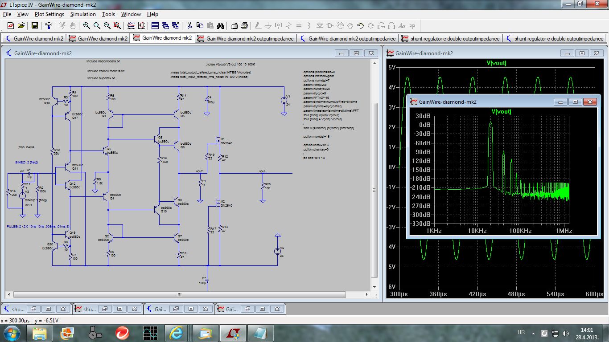This screenshot has width=609, height=342.
Task: Switch to first GainWire-diamond-mk2 schematic tab
Action: click(34, 38)
